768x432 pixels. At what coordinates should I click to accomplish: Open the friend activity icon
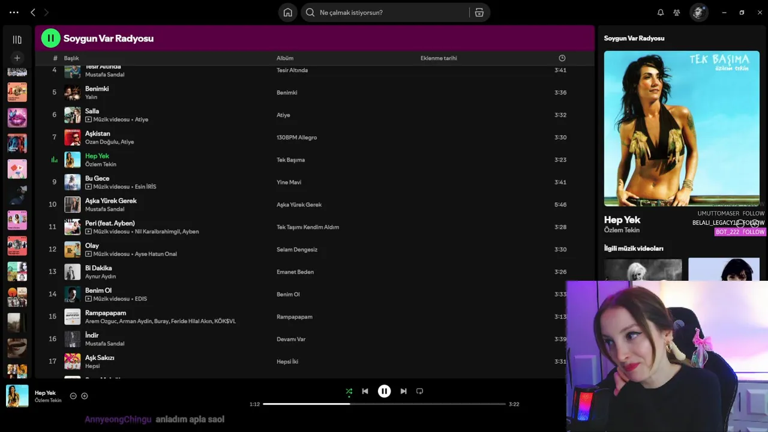[x=677, y=12]
